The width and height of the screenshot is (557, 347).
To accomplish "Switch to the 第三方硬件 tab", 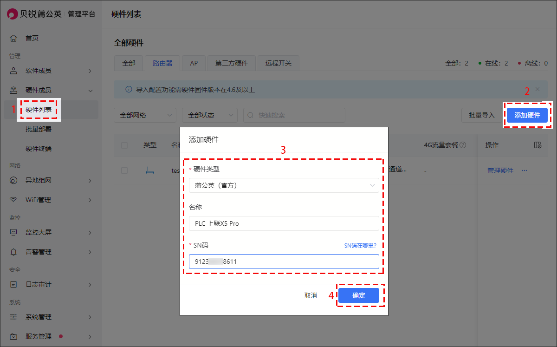I will (232, 63).
